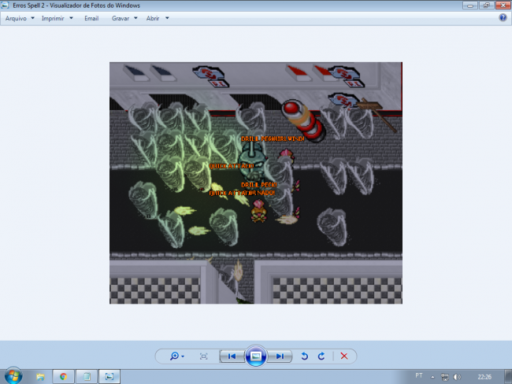Click the Email toolbar button
The image size is (512, 384).
91,18
